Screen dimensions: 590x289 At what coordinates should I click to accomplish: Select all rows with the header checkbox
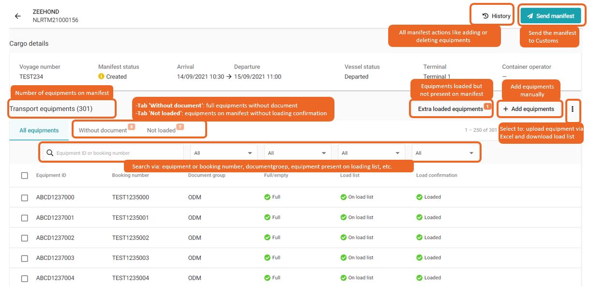coord(24,175)
